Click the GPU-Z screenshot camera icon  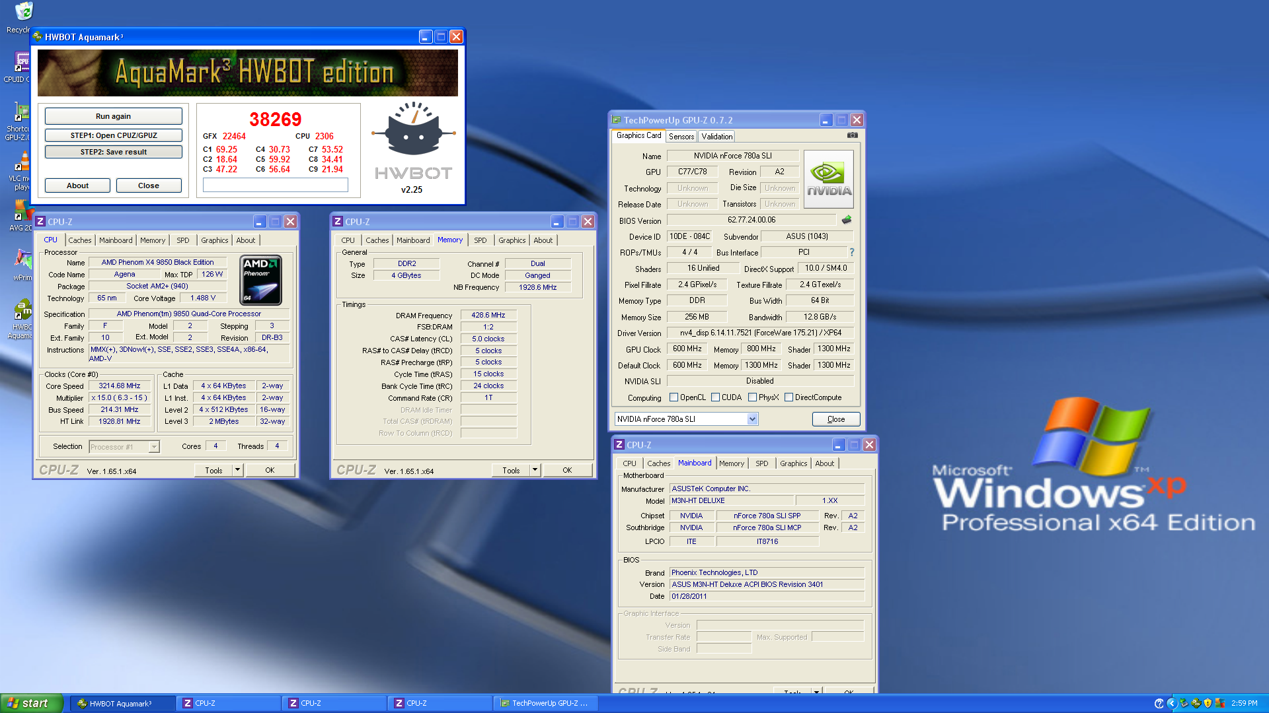pyautogui.click(x=853, y=135)
